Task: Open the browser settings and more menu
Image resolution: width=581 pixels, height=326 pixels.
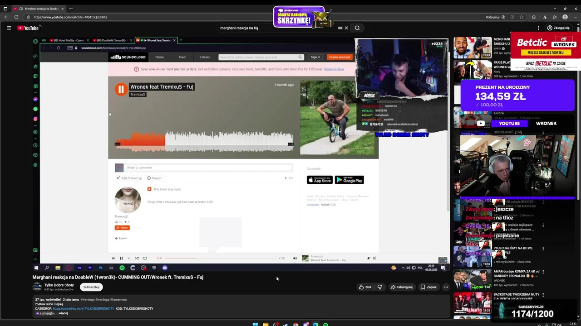Action: (576, 17)
